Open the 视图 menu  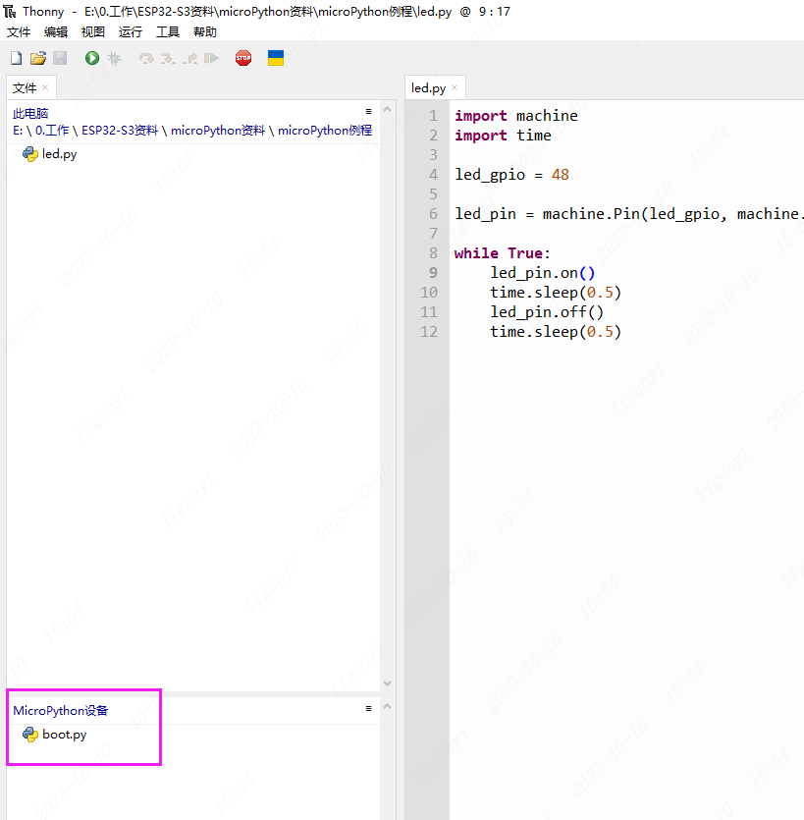point(93,32)
